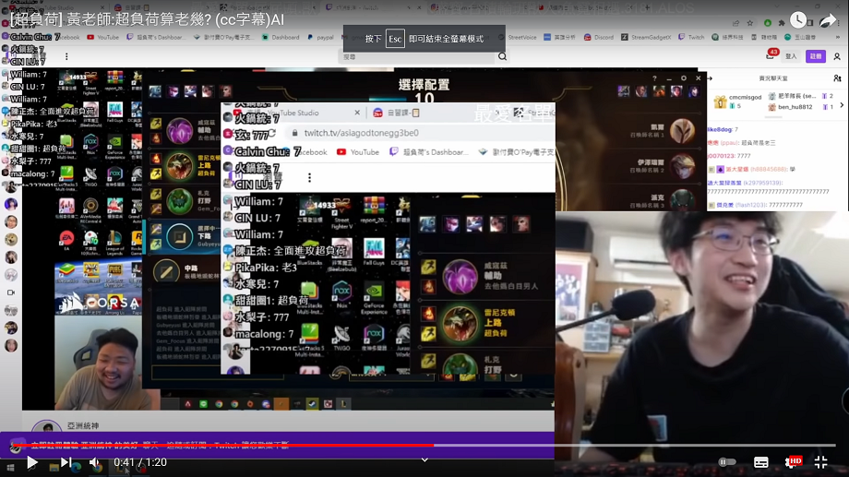The width and height of the screenshot is (849, 477).
Task: Click the purple Twitch sign-up button
Action: click(816, 56)
